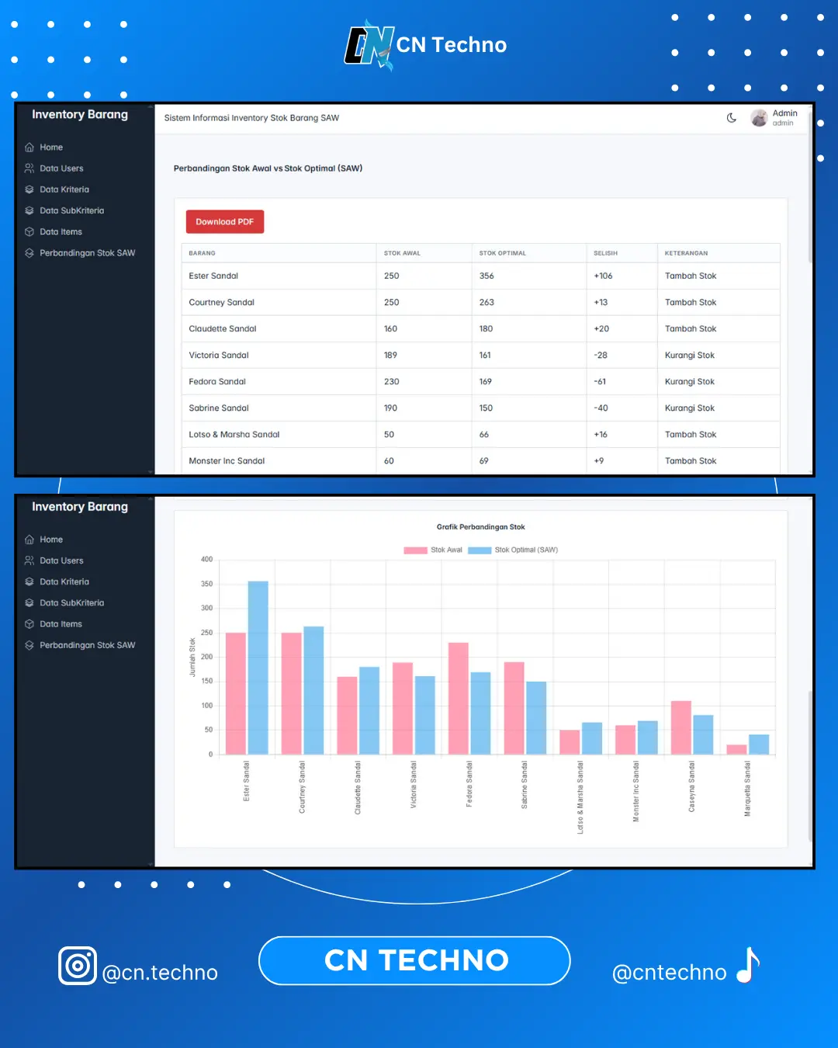Tap the TikTok icon beside @cntechno
Screen dimensions: 838x1048
(x=747, y=966)
